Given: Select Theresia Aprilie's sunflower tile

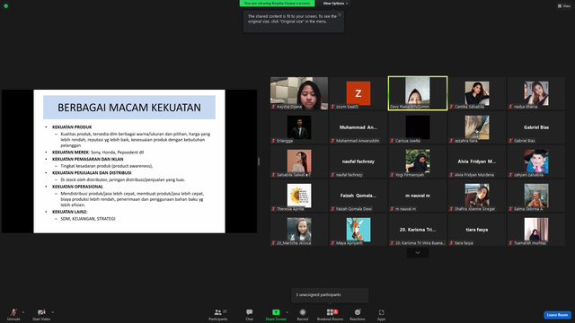Looking at the screenshot, I should pos(299,196).
